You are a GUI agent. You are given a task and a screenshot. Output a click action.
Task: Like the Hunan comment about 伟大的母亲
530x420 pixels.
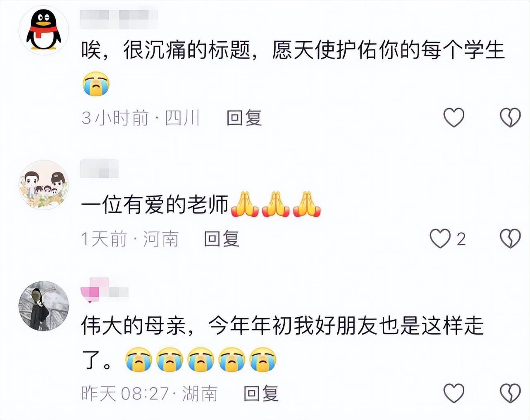tap(454, 393)
